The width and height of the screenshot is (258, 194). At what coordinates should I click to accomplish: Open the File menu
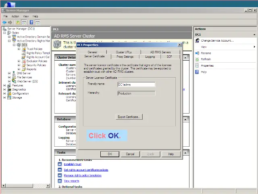coord(5,16)
